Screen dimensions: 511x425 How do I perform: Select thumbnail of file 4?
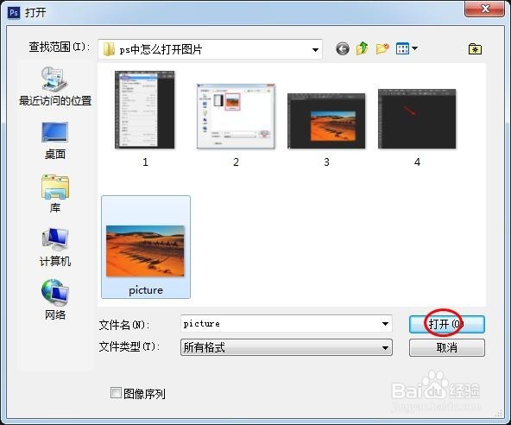[417, 118]
